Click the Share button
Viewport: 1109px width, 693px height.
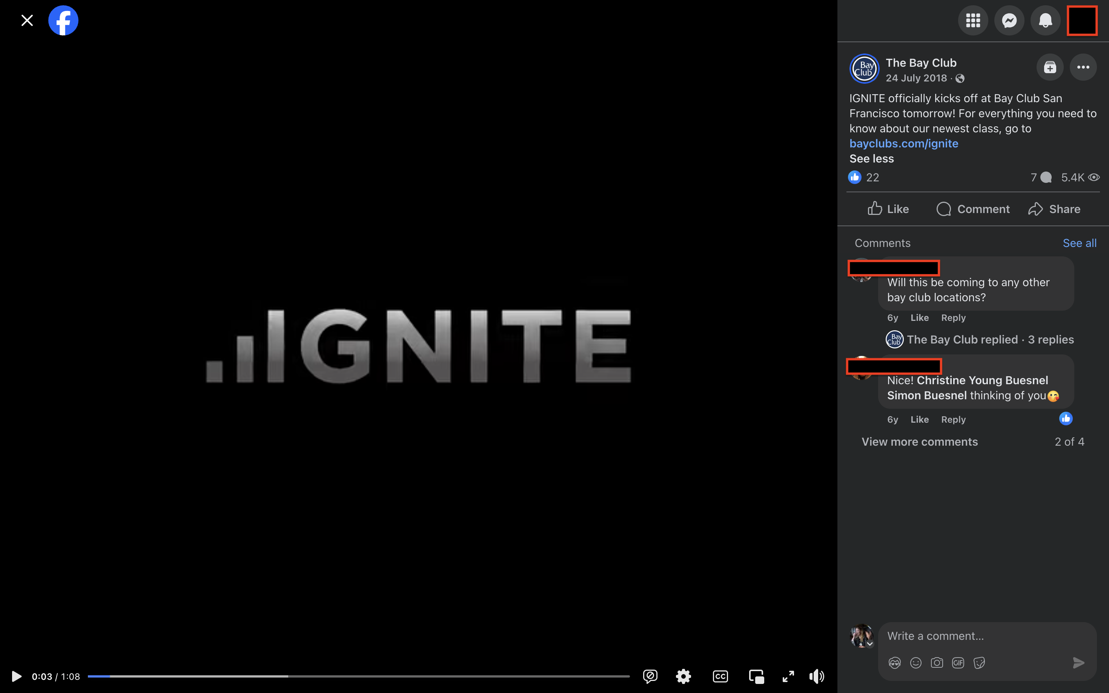(1054, 209)
